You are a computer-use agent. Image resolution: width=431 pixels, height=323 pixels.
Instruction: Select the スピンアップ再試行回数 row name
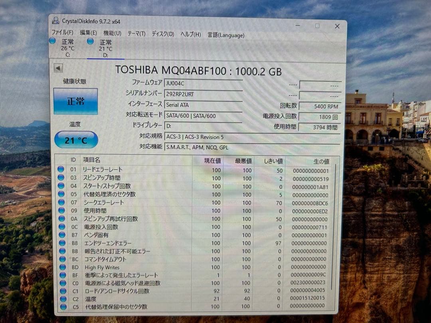pyautogui.click(x=111, y=219)
